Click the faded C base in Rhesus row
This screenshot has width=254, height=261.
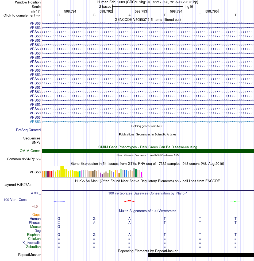pyautogui.click(x=59, y=223)
